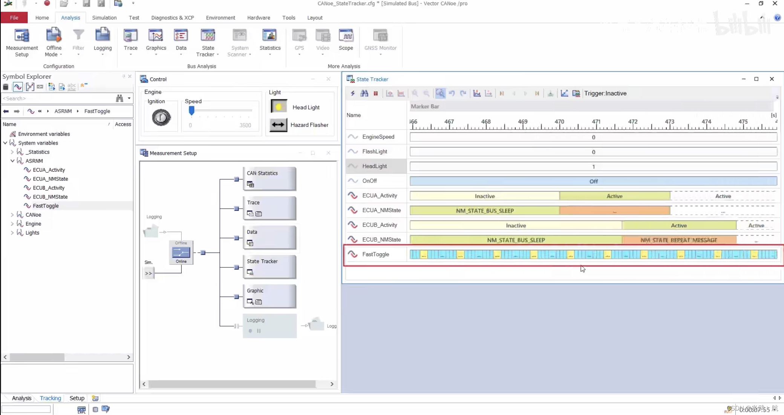This screenshot has width=784, height=415.
Task: Click the engine Speed slider handle
Action: click(x=191, y=110)
